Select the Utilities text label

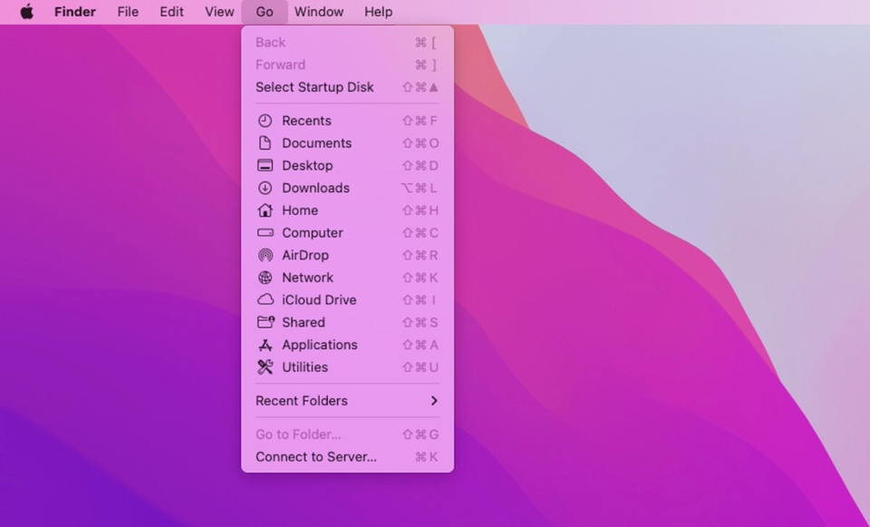click(304, 367)
